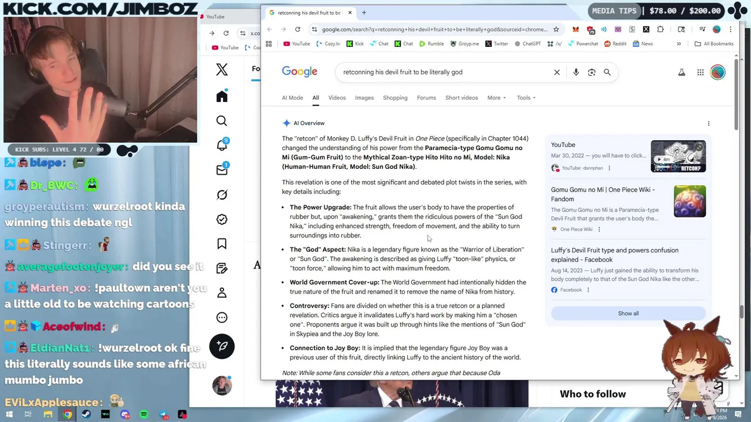View site information in address bar

[x=314, y=29]
